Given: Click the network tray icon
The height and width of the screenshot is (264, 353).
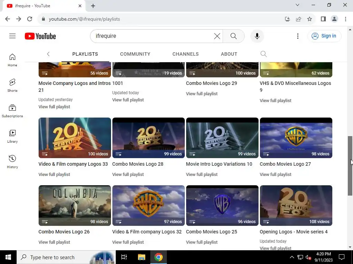Looking at the screenshot, I should coord(300,257).
